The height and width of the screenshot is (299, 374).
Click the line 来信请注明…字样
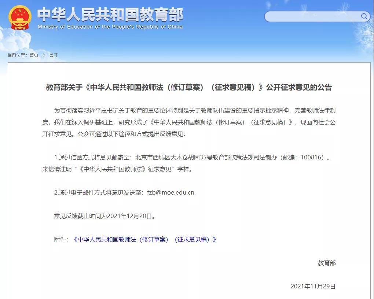(x=117, y=169)
